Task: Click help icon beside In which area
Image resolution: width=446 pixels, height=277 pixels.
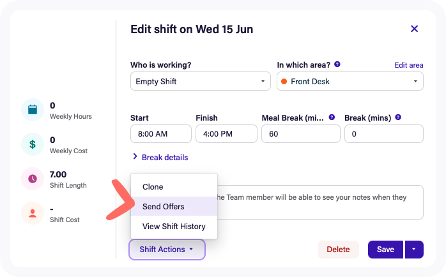Action: pyautogui.click(x=337, y=64)
